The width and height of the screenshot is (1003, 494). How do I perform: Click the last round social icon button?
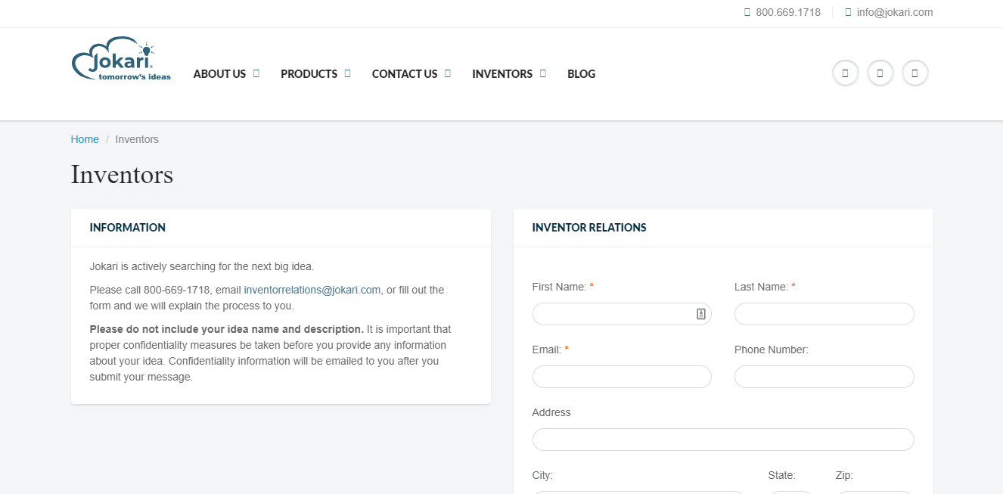(x=914, y=73)
